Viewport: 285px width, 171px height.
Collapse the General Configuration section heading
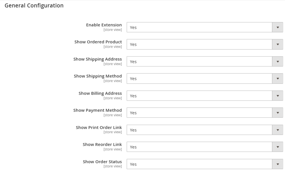pos(34,5)
